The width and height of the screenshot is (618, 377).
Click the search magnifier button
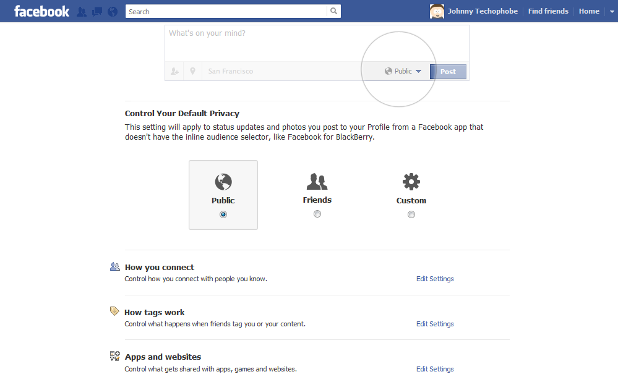[334, 11]
